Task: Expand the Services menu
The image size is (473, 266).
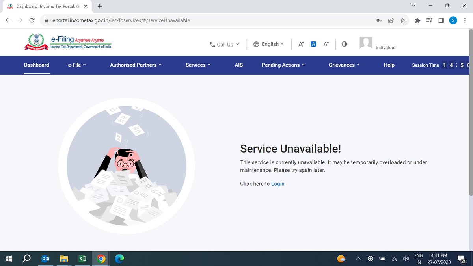Action: [x=198, y=65]
